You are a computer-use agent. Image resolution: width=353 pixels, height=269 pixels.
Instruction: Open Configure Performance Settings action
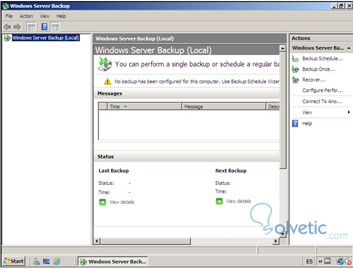[x=323, y=91]
